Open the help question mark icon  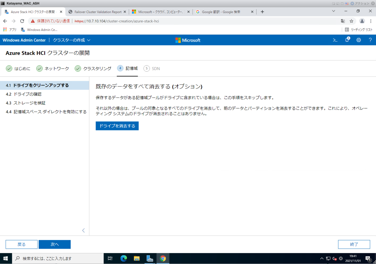coord(370,40)
